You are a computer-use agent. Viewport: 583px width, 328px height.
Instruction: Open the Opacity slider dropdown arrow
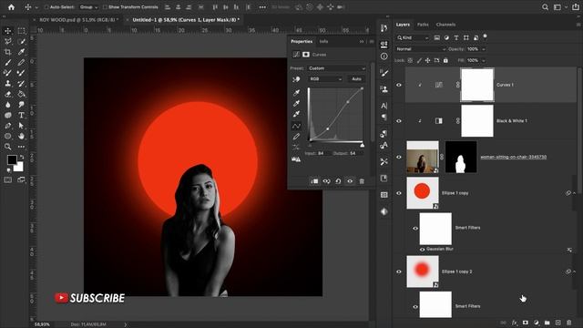coord(484,49)
